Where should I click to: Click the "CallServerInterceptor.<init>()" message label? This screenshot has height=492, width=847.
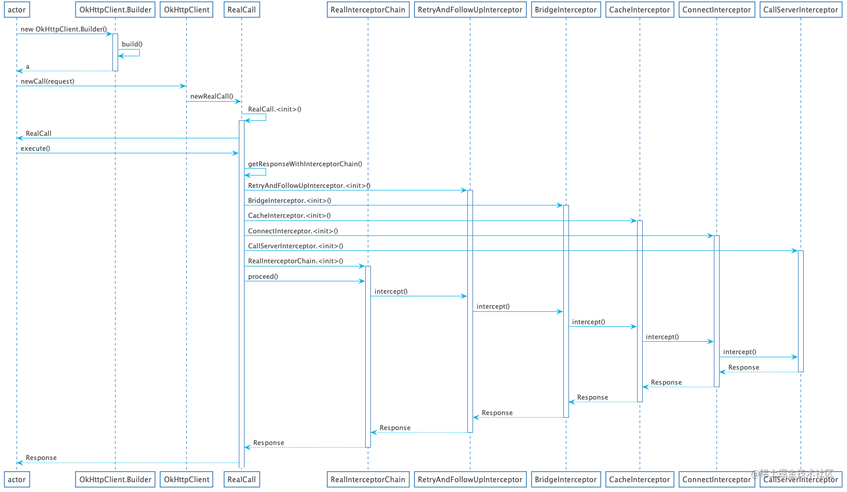tap(296, 246)
